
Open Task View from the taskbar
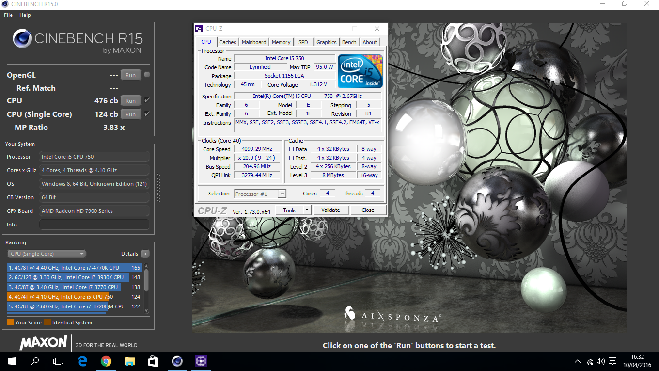pos(58,361)
